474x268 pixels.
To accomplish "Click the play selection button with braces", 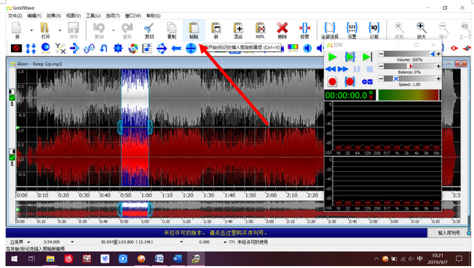I will click(350, 57).
